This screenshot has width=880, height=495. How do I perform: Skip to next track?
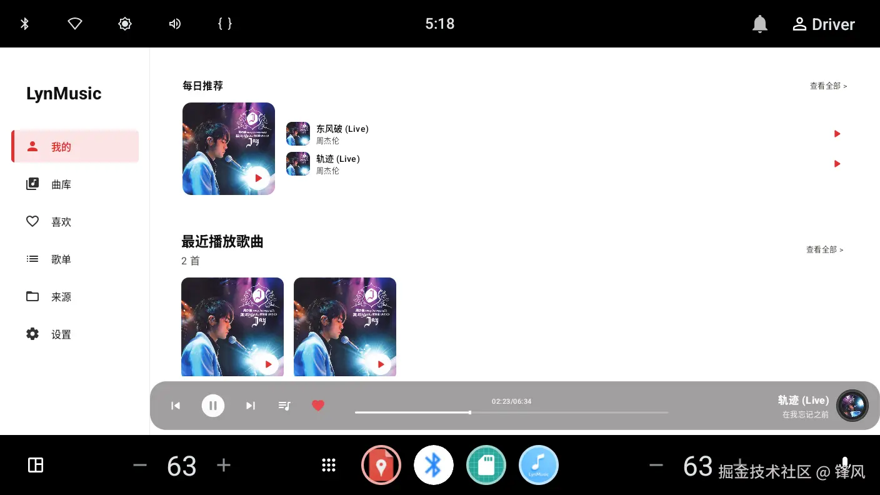[251, 406]
